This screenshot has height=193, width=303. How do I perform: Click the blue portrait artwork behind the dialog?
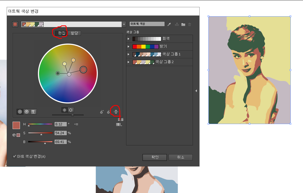(137, 180)
